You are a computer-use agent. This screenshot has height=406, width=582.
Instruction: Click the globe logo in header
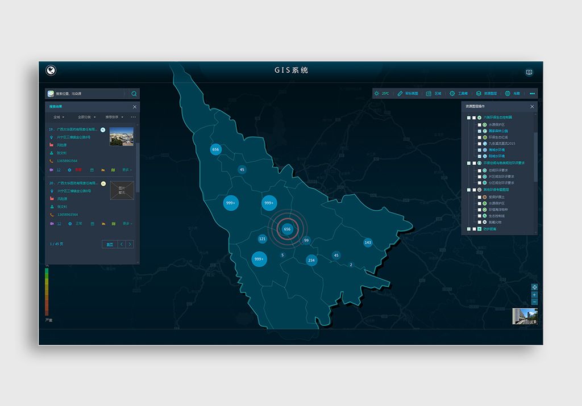click(x=51, y=70)
